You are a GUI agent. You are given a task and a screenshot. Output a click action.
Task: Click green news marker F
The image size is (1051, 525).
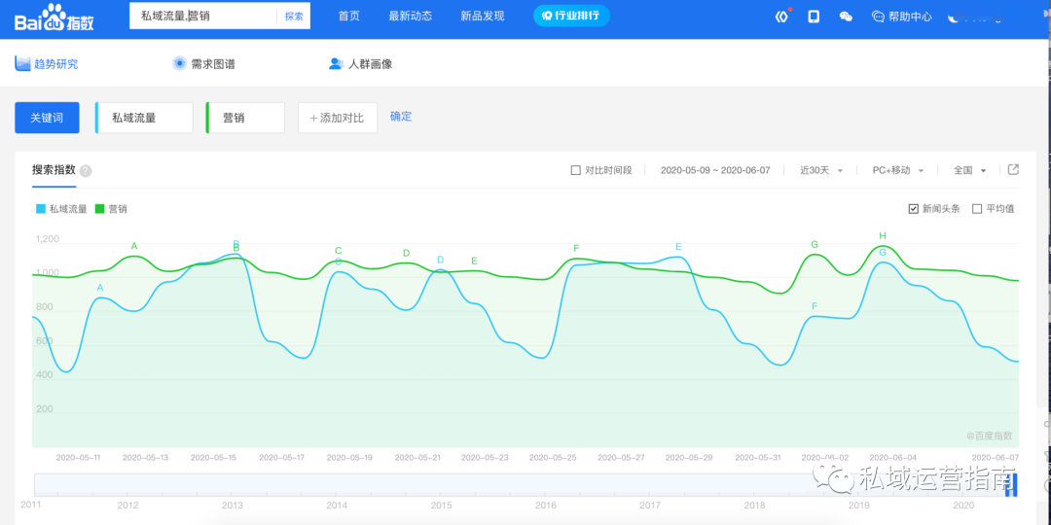576,249
